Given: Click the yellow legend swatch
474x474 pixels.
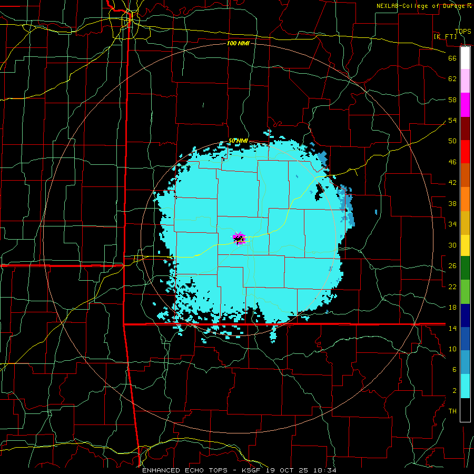Looking at the screenshot, I should 465,245.
